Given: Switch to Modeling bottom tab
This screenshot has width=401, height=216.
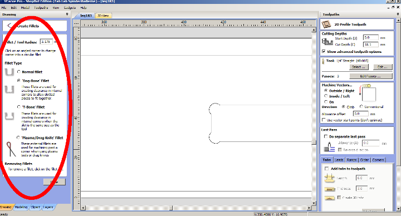Looking at the screenshot, I should tap(21, 207).
